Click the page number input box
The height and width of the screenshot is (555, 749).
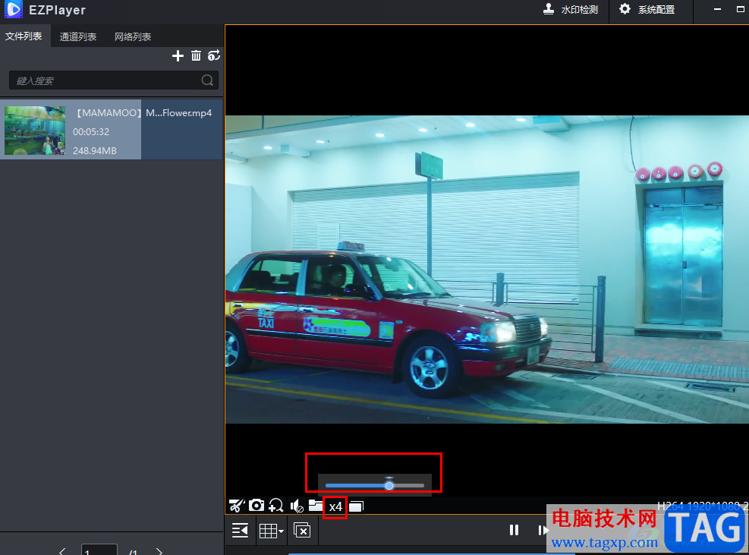(x=99, y=550)
